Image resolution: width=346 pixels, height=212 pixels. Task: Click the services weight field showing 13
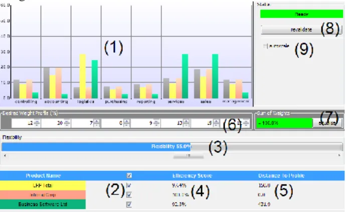pyautogui.click(x=172, y=123)
